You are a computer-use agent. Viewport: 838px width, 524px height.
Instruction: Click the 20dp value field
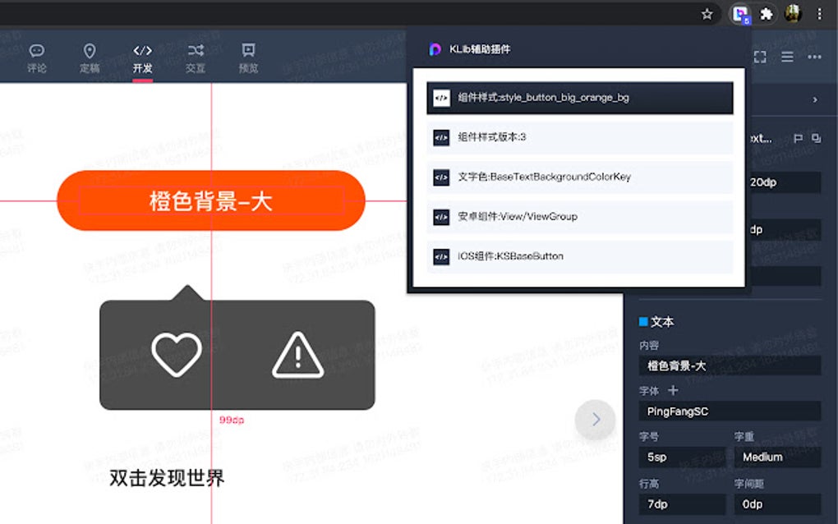point(785,182)
